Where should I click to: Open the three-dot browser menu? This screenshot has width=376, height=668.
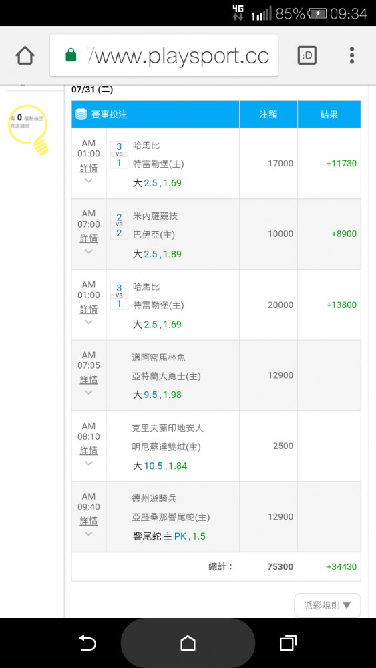tap(352, 55)
